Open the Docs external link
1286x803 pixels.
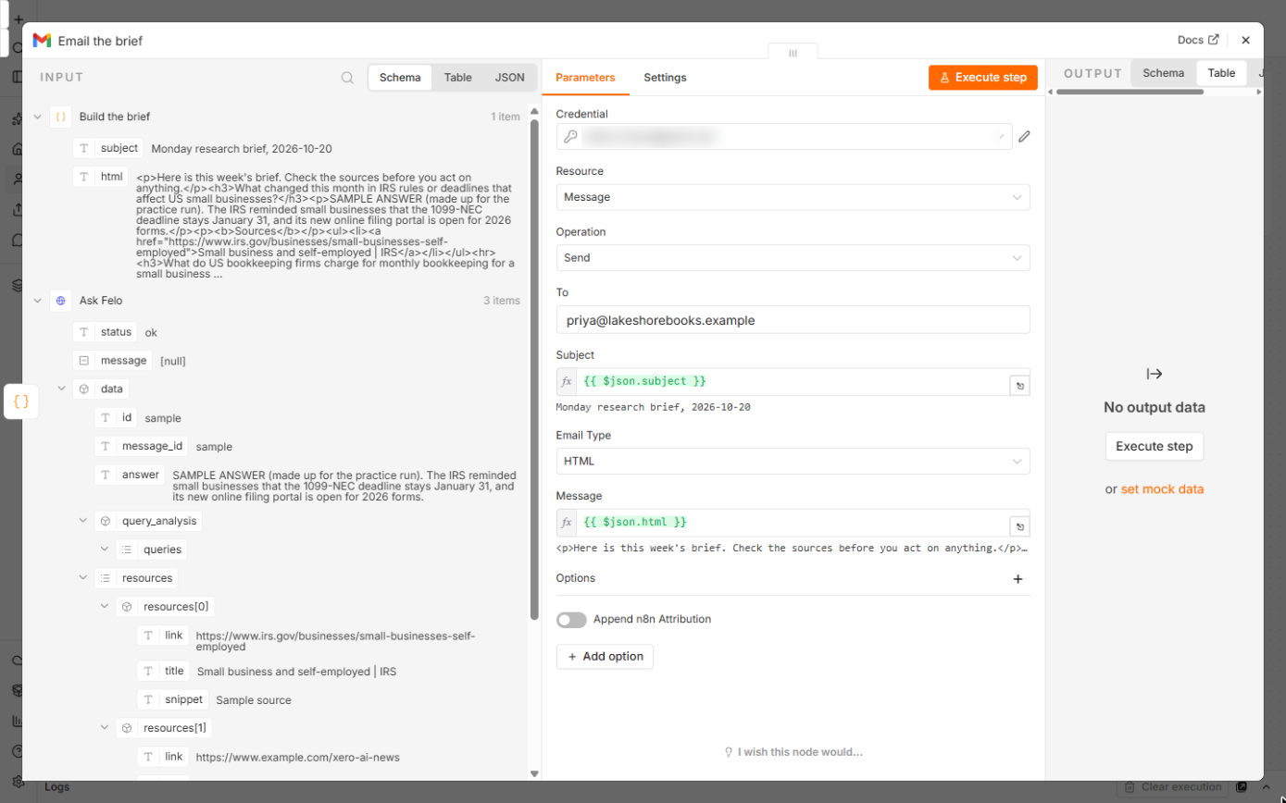1198,40
